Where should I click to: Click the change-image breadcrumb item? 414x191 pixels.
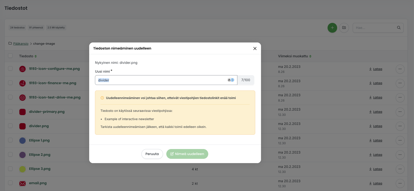click(x=44, y=44)
